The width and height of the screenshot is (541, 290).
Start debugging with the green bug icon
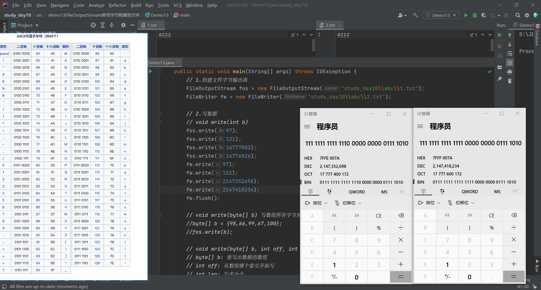pos(475,15)
